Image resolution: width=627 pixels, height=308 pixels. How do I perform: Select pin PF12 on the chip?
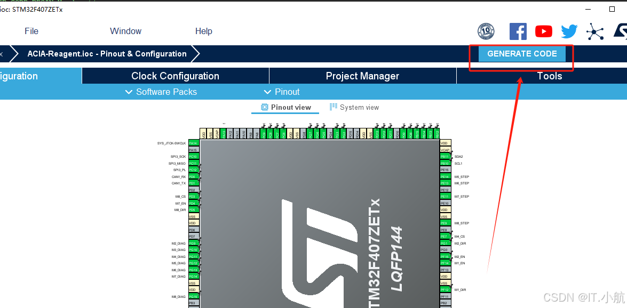(x=446, y=290)
